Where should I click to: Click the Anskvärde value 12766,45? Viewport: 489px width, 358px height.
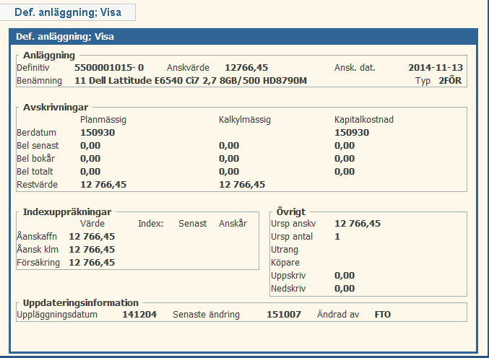pyautogui.click(x=246, y=68)
